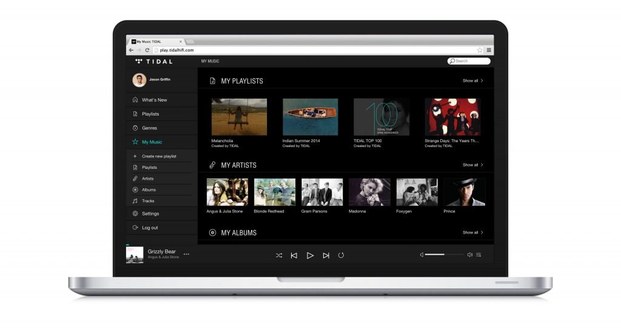Skip to the next track
Screen dimensions: 621x328
click(x=326, y=255)
